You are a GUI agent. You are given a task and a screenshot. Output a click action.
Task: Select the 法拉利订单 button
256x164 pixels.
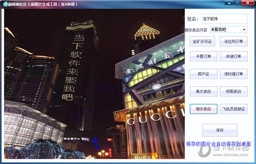click(233, 41)
